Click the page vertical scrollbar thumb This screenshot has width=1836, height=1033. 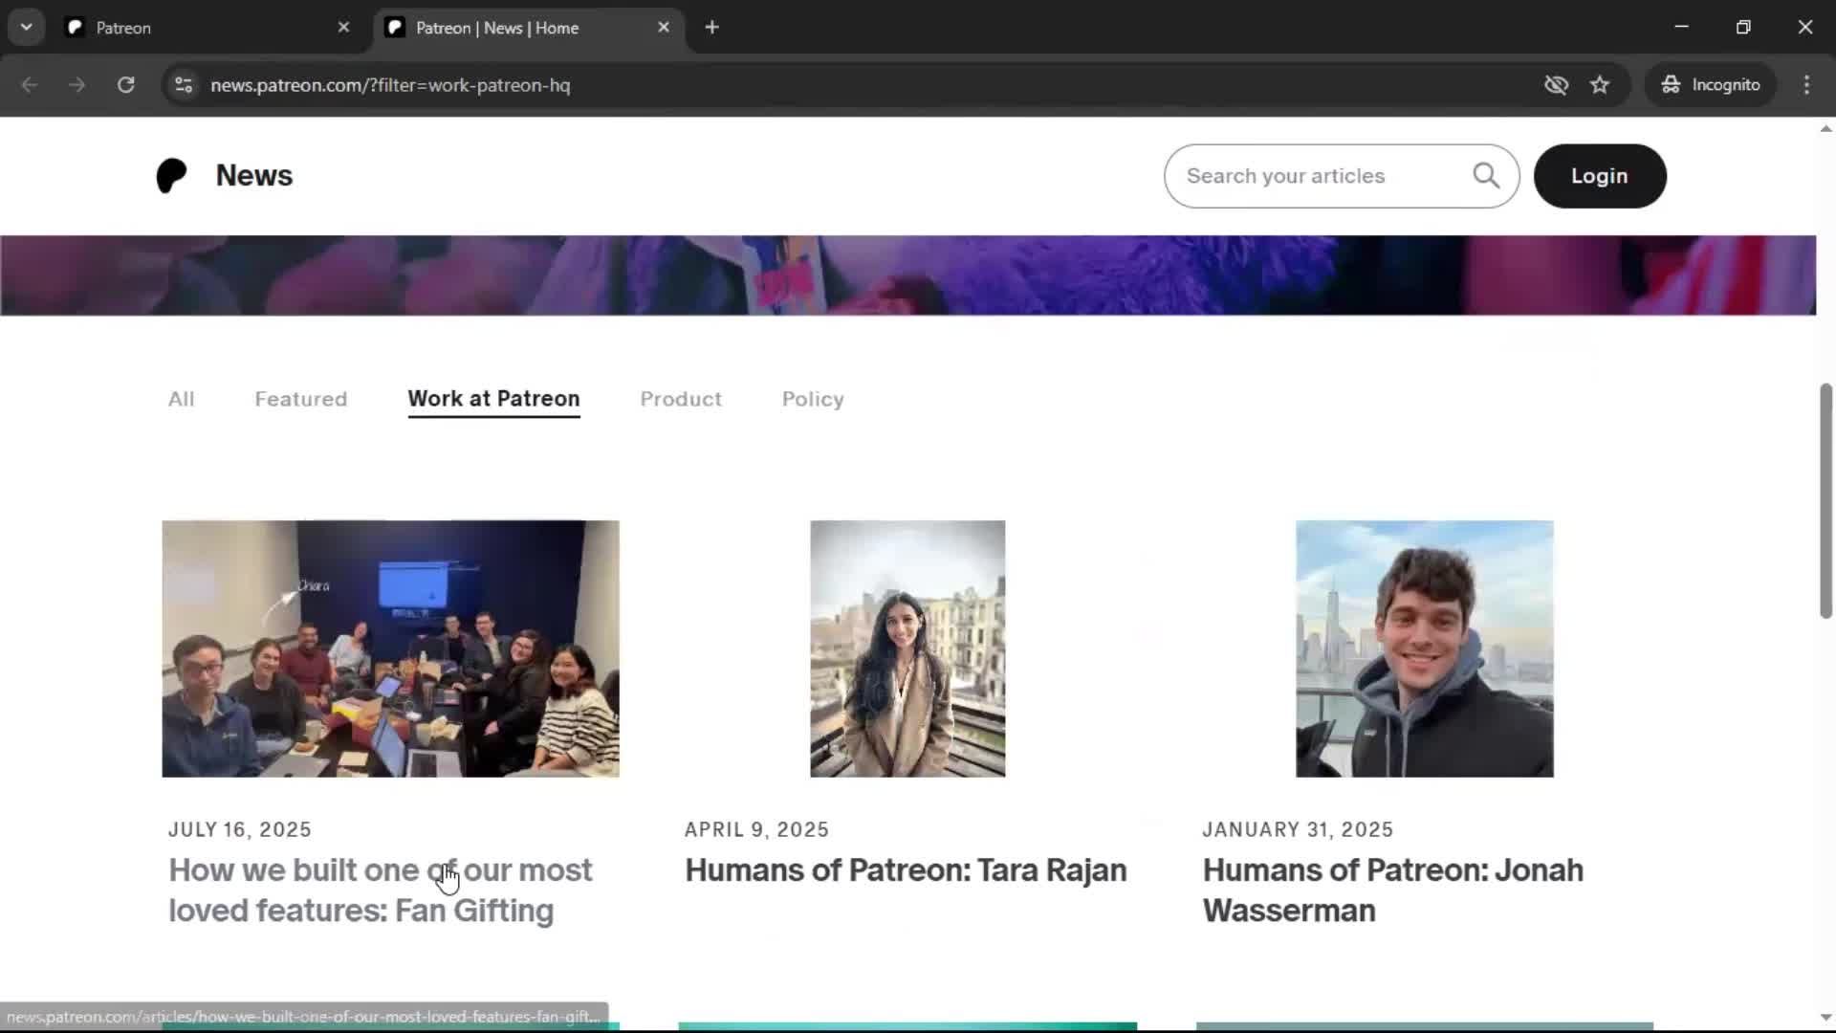point(1825,500)
